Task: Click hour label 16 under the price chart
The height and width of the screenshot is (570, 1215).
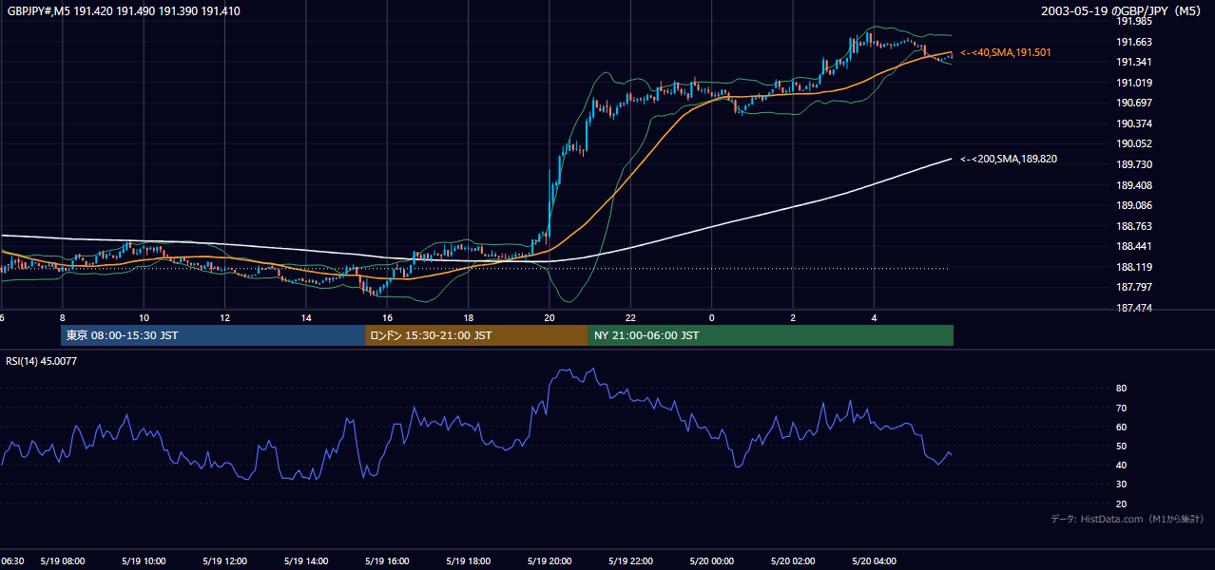Action: click(387, 317)
